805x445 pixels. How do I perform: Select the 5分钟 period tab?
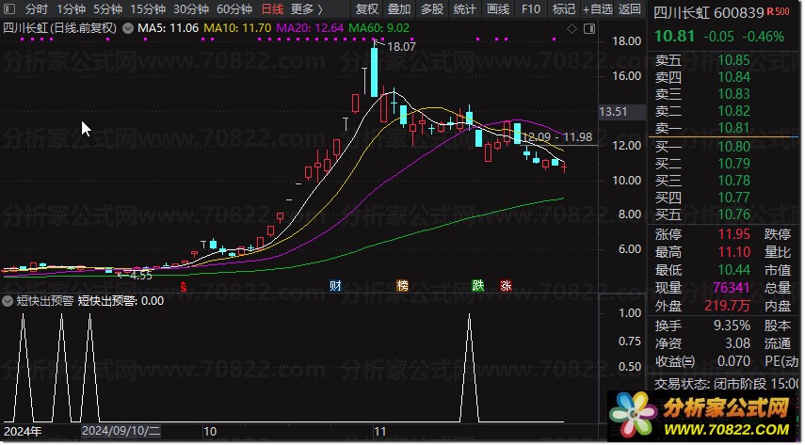pos(108,9)
